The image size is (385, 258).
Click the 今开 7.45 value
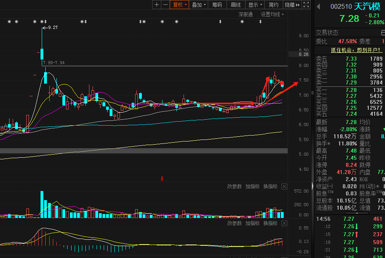tap(351, 158)
